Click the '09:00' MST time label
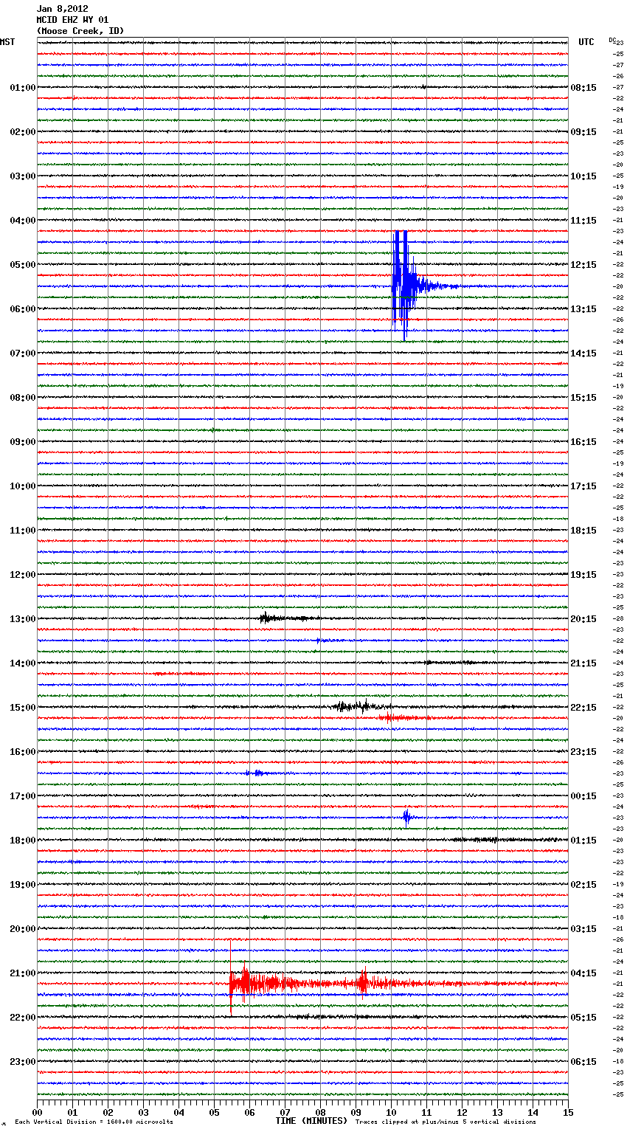Screen dimensions: 627x1132 pyautogui.click(x=22, y=442)
